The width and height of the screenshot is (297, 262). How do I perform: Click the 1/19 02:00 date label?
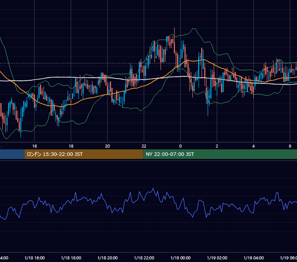point(217,258)
